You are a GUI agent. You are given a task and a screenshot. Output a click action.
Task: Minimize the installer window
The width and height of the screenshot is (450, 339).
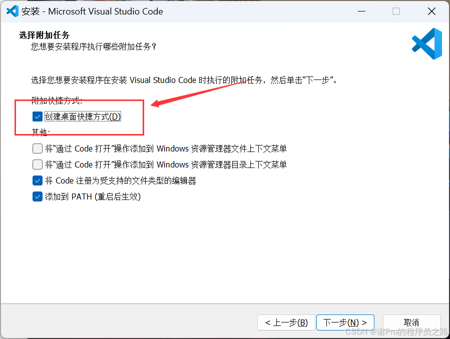tap(361, 11)
